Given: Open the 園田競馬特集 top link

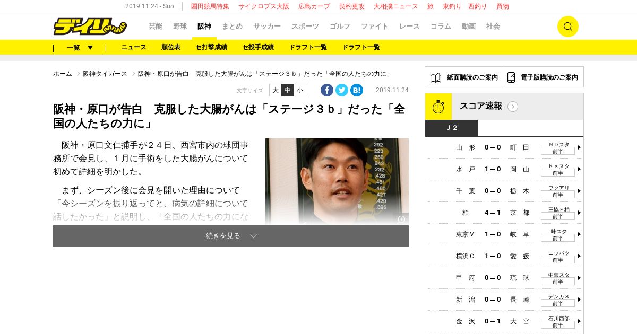Looking at the screenshot, I should click(x=210, y=6).
